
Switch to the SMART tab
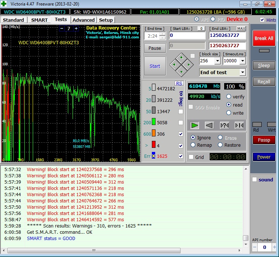pos(39,20)
